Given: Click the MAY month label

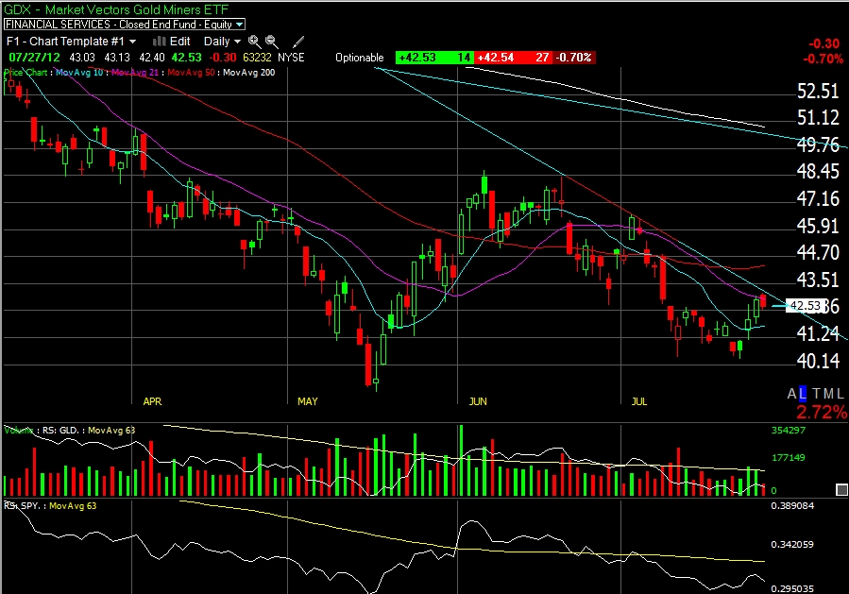Looking at the screenshot, I should coord(308,401).
